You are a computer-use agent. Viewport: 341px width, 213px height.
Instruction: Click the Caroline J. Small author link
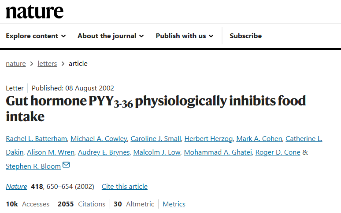(156, 139)
